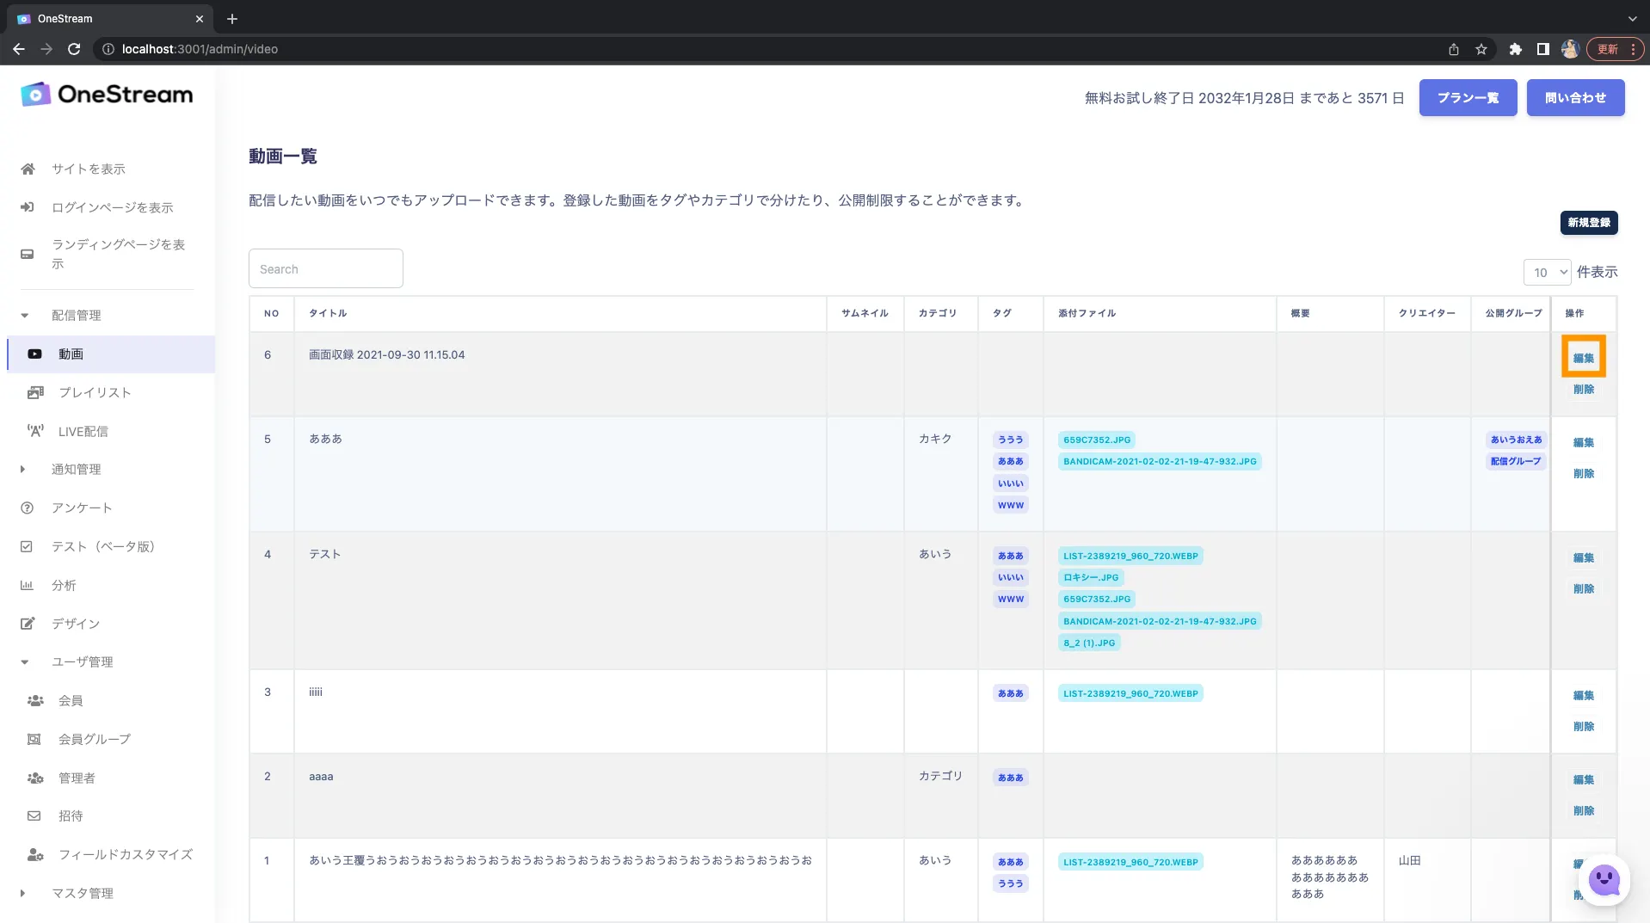This screenshot has height=923, width=1650.
Task: Click the checkbox icon beside テスト（ベータ版）
Action: [x=27, y=546]
